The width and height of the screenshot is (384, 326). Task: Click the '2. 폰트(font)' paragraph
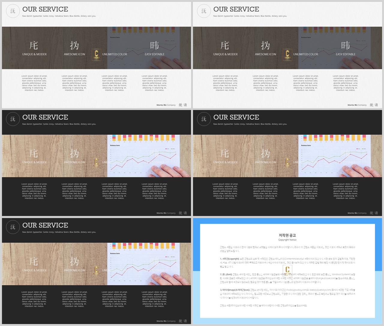tap(287, 278)
